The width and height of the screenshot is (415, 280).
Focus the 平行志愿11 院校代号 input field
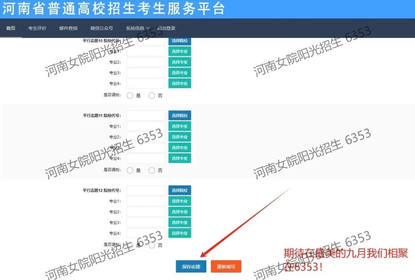[x=146, y=115]
